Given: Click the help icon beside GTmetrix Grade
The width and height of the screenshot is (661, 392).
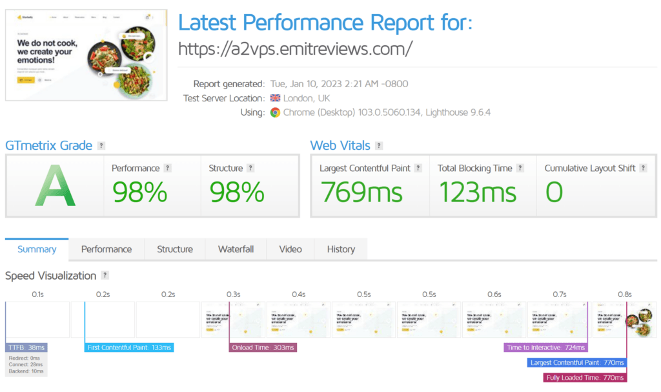Looking at the screenshot, I should [x=101, y=146].
